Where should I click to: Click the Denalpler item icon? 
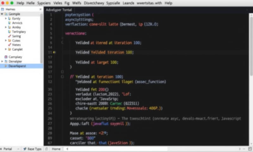6,61
